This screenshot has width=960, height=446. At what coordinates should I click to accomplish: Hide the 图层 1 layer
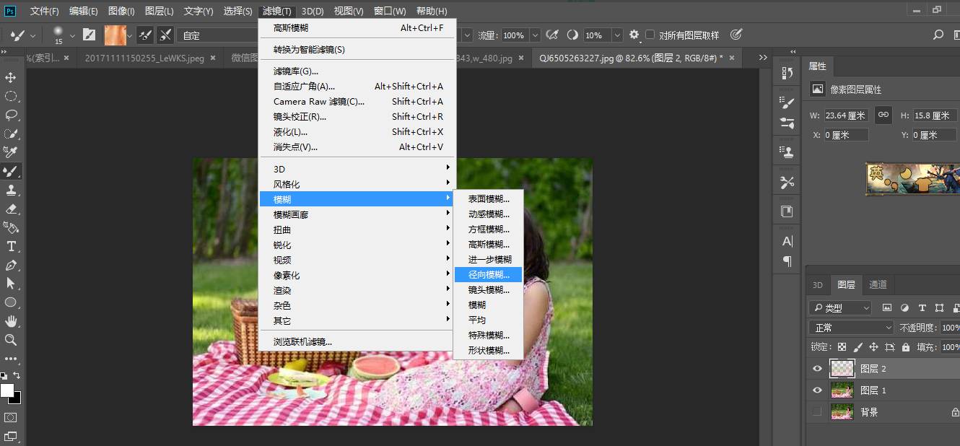tap(817, 390)
